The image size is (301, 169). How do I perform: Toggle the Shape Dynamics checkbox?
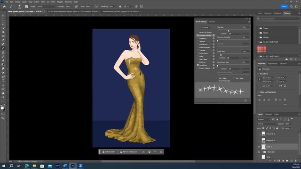click(198, 36)
